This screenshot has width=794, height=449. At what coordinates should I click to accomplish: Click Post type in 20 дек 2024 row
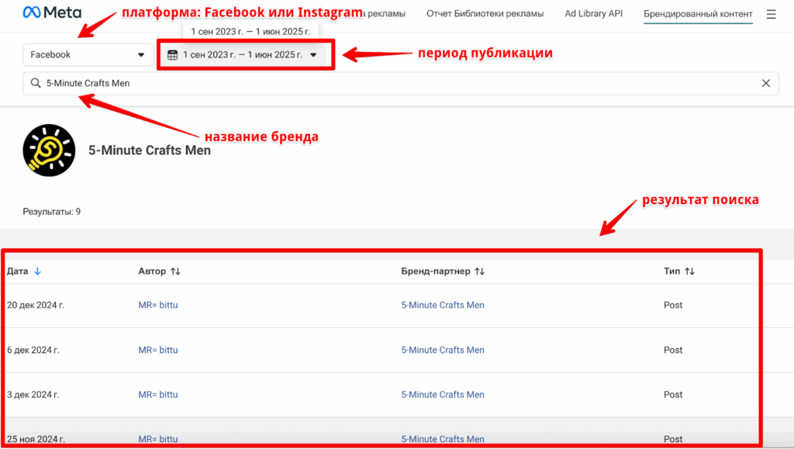[x=673, y=306]
